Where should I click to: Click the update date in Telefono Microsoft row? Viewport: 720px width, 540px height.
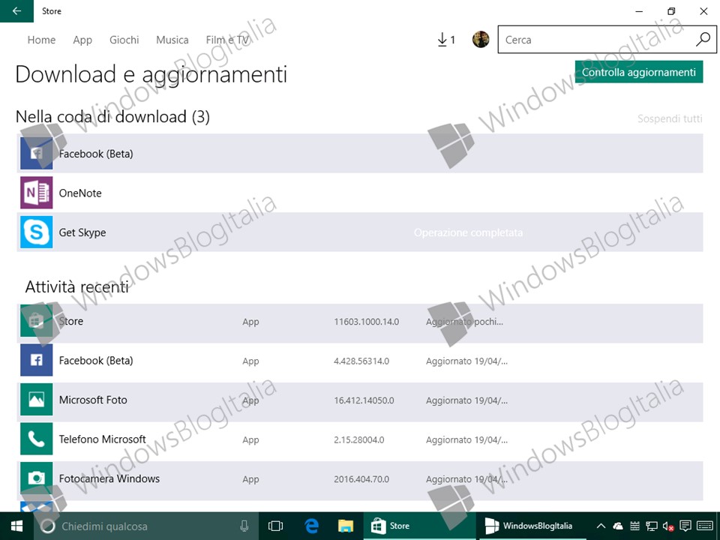(x=466, y=440)
